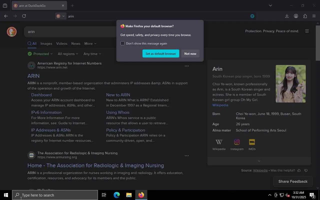Switch to the Videos results tab
The height and width of the screenshot is (200, 320).
coord(62,43)
